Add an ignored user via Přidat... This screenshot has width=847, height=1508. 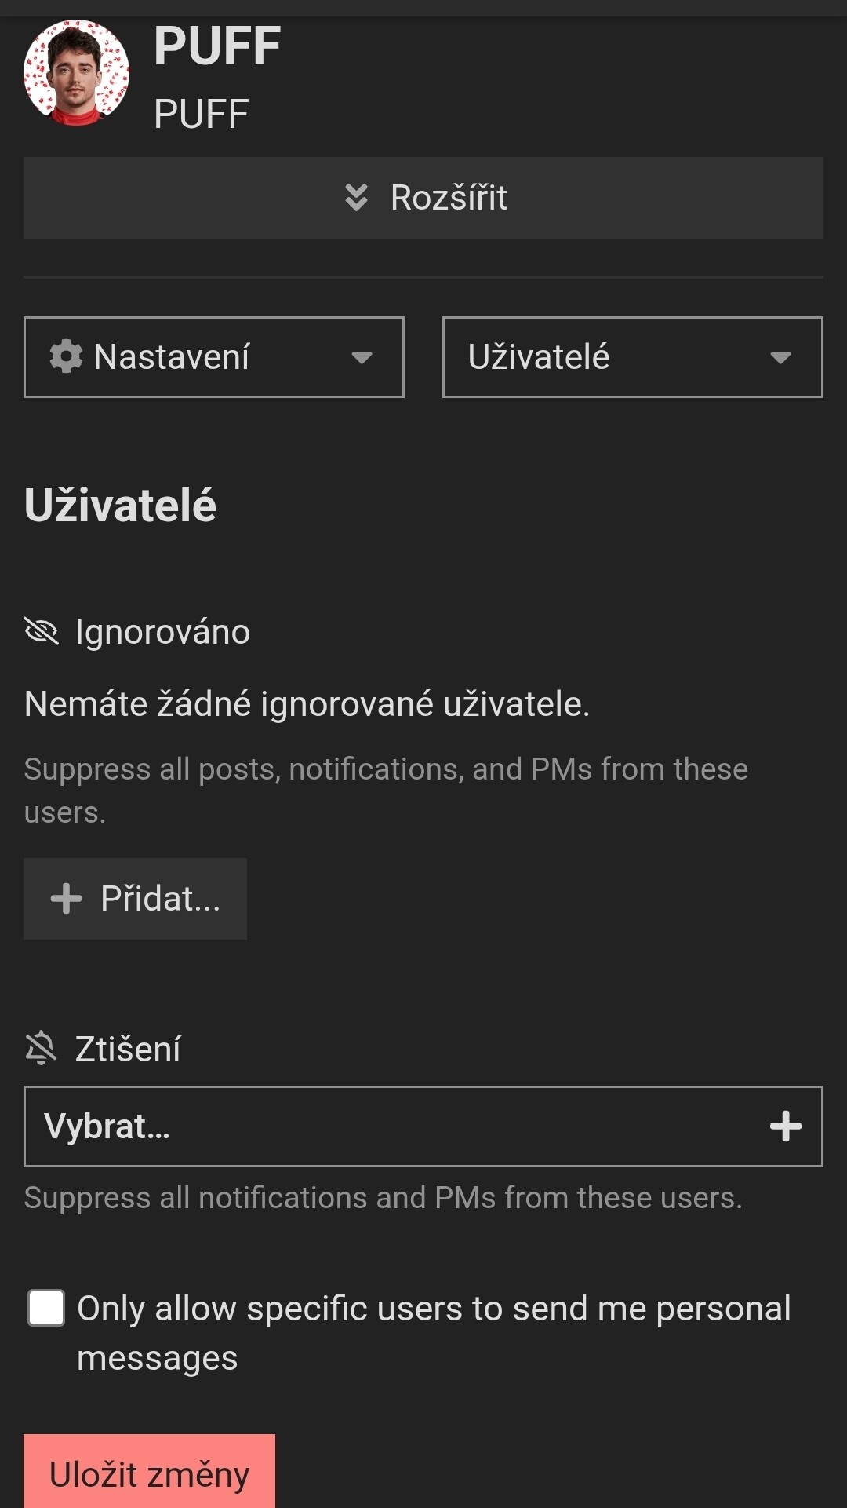135,899
